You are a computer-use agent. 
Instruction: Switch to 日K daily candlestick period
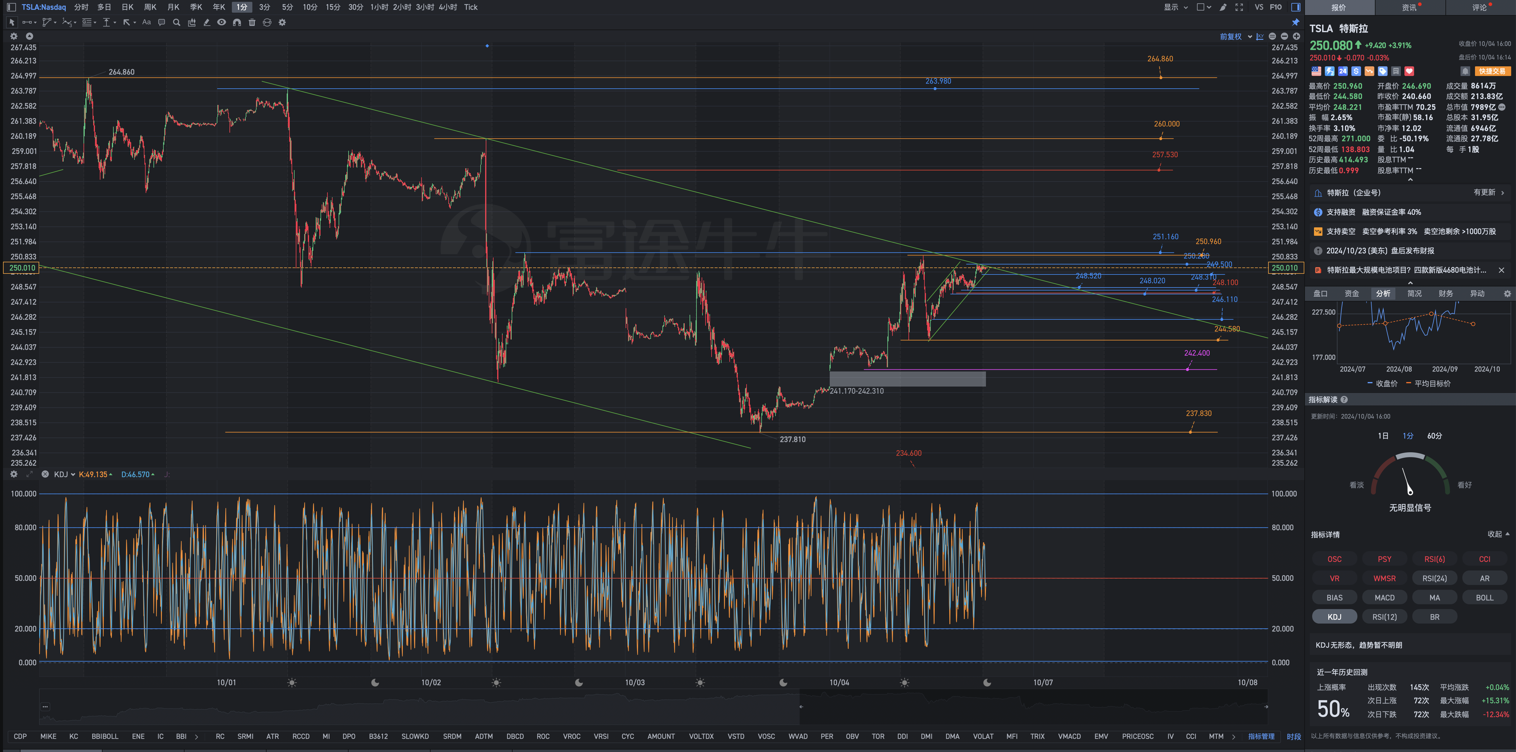click(x=128, y=7)
